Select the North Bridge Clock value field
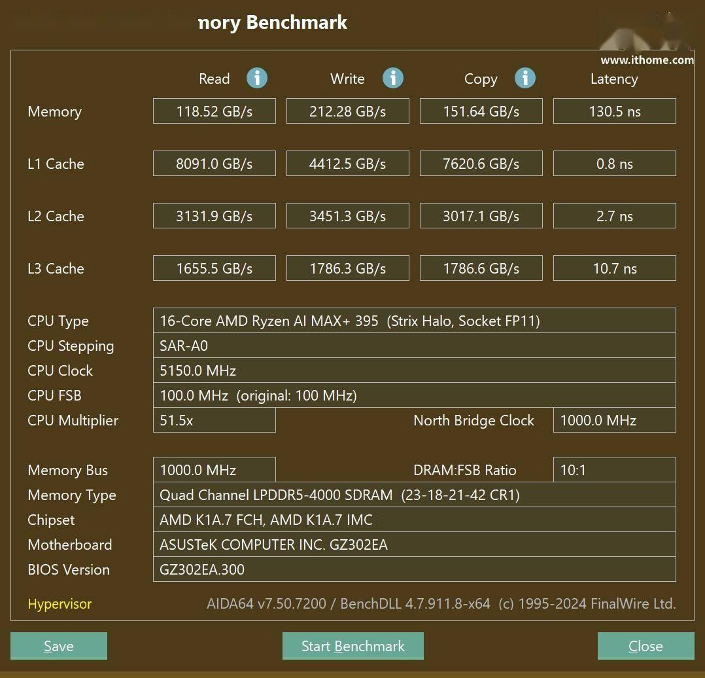705x678 pixels. (614, 420)
